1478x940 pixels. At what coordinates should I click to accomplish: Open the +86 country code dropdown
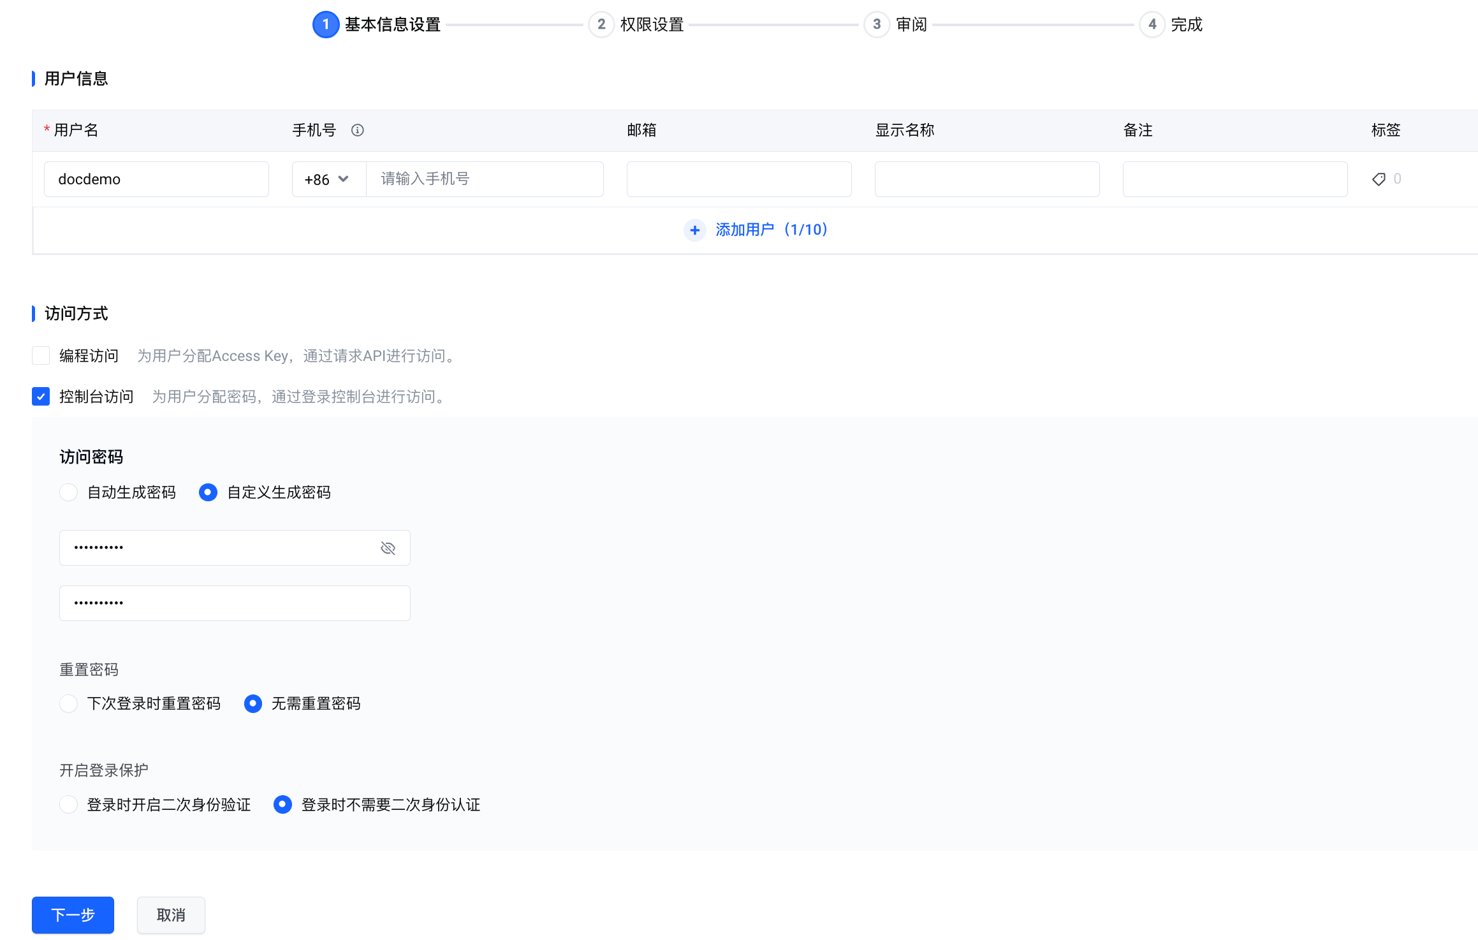328,179
